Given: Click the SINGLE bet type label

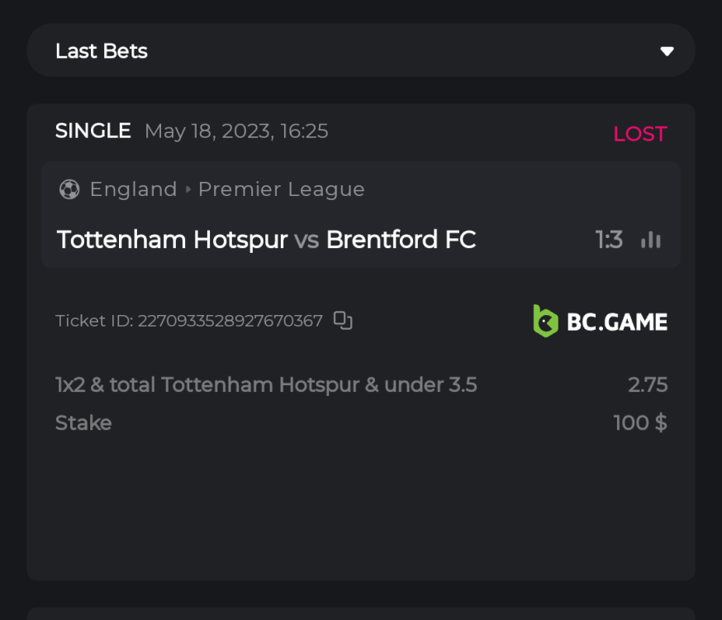Looking at the screenshot, I should (93, 131).
